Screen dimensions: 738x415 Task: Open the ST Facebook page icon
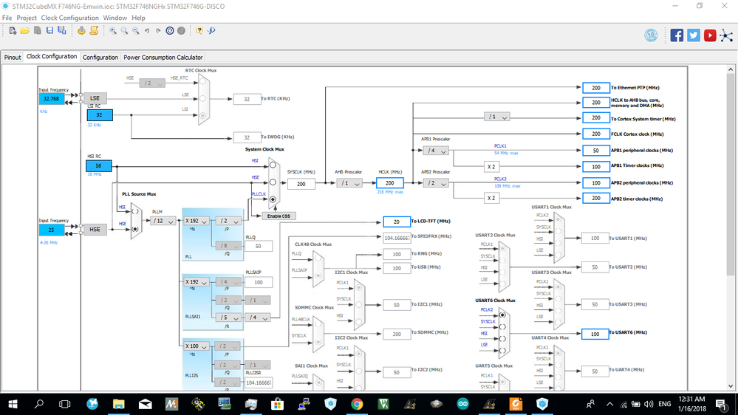[677, 35]
